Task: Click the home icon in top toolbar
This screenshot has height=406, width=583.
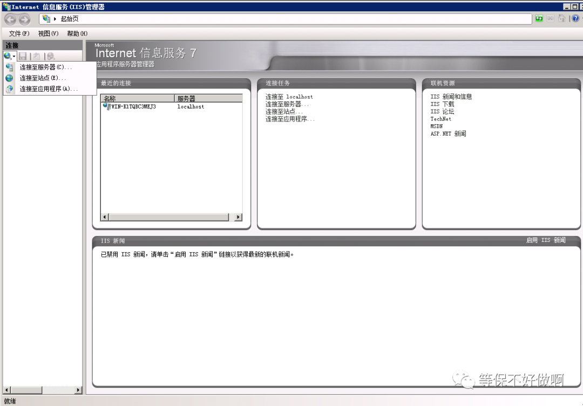Action: click(561, 18)
